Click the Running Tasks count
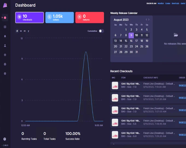 pos(23,134)
